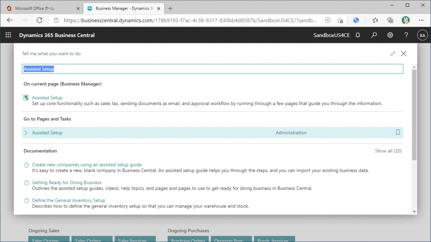
Task: Open the notifications bell
Action: (x=358, y=35)
